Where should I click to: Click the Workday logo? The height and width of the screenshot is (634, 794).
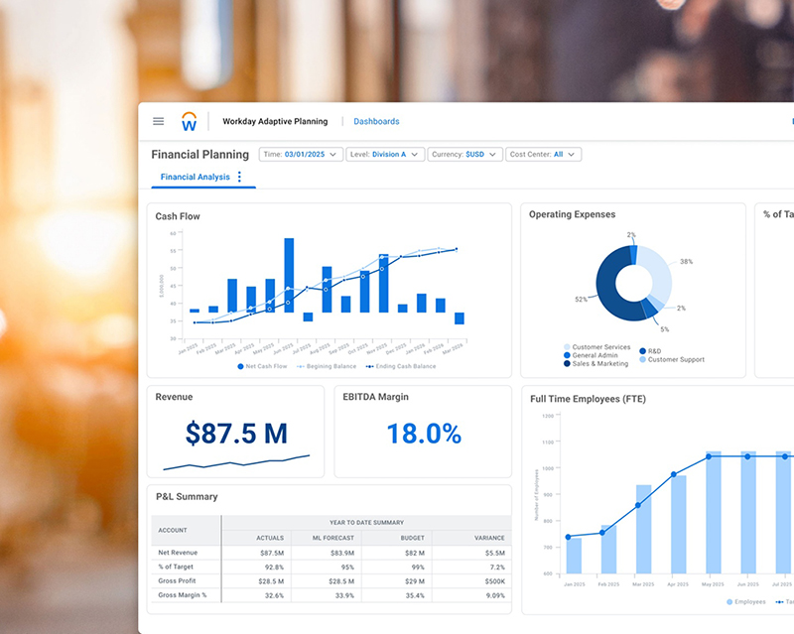[189, 121]
